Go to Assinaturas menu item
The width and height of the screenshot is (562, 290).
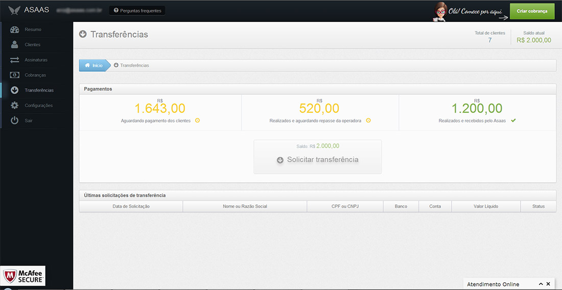point(37,60)
